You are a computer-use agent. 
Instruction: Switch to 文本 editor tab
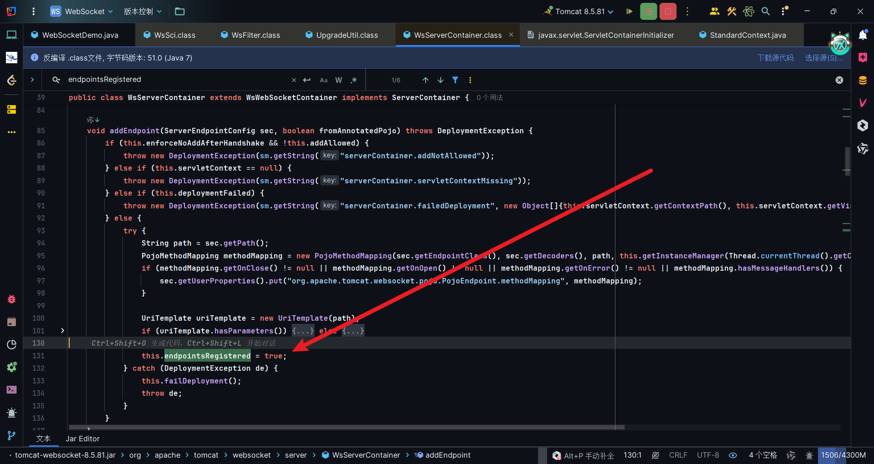click(x=44, y=439)
